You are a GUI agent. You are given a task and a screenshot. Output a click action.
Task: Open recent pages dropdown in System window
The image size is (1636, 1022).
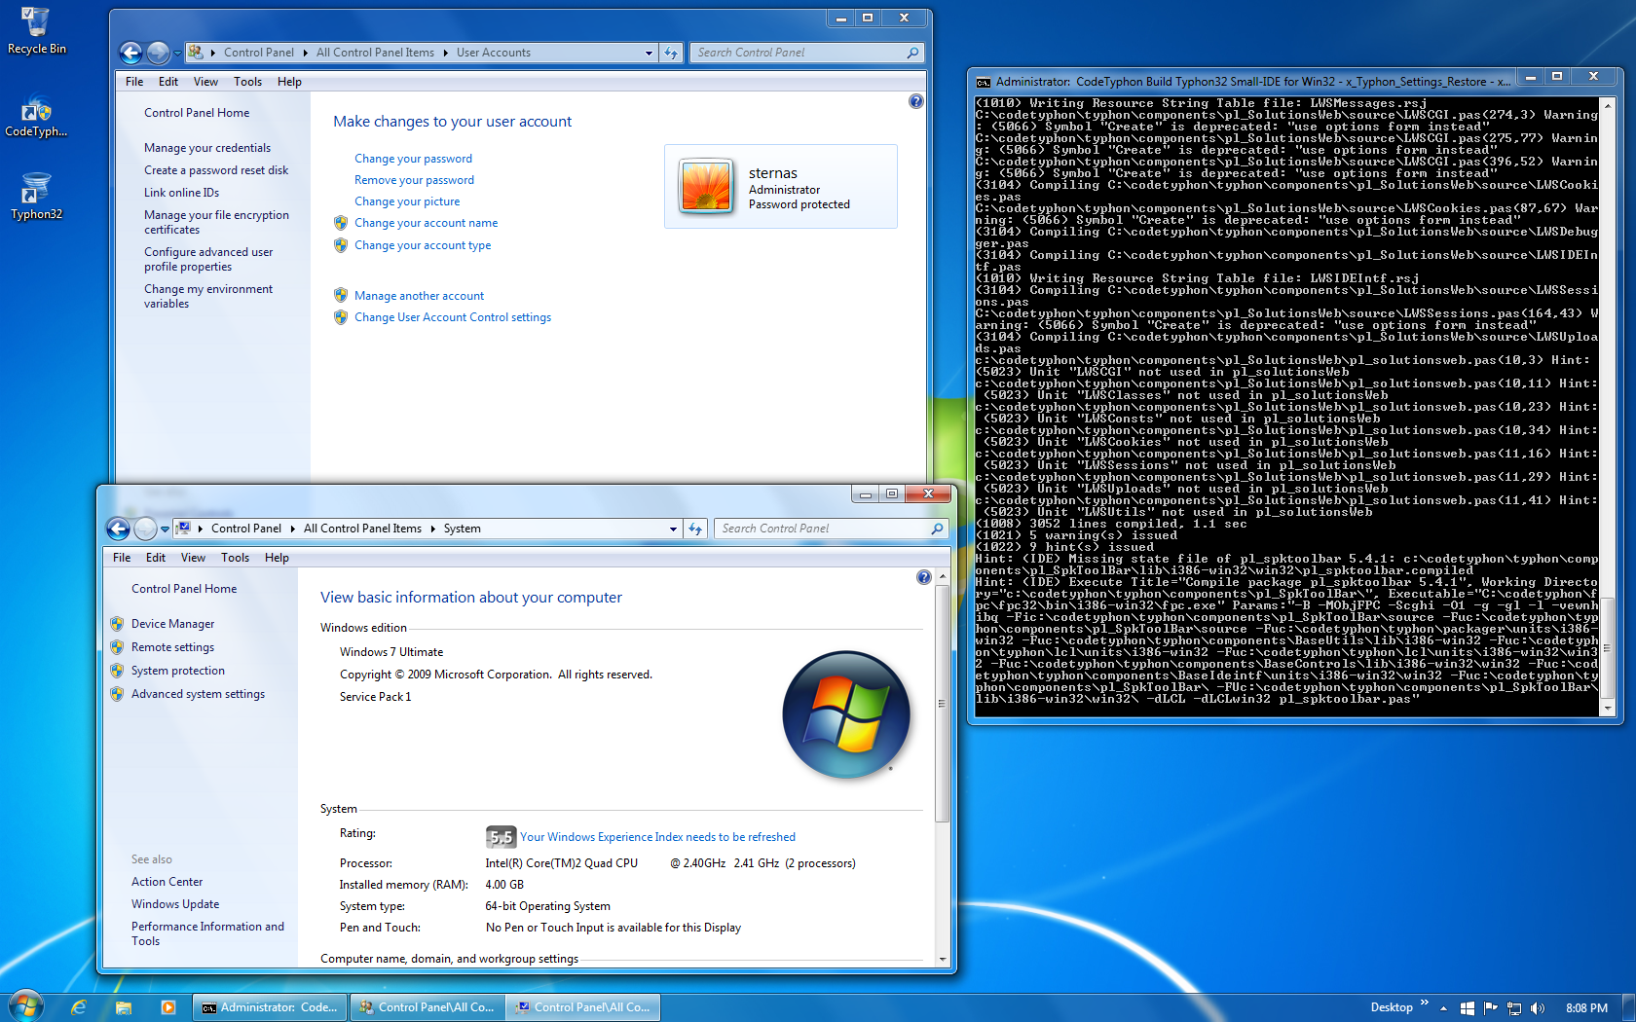pos(165,529)
